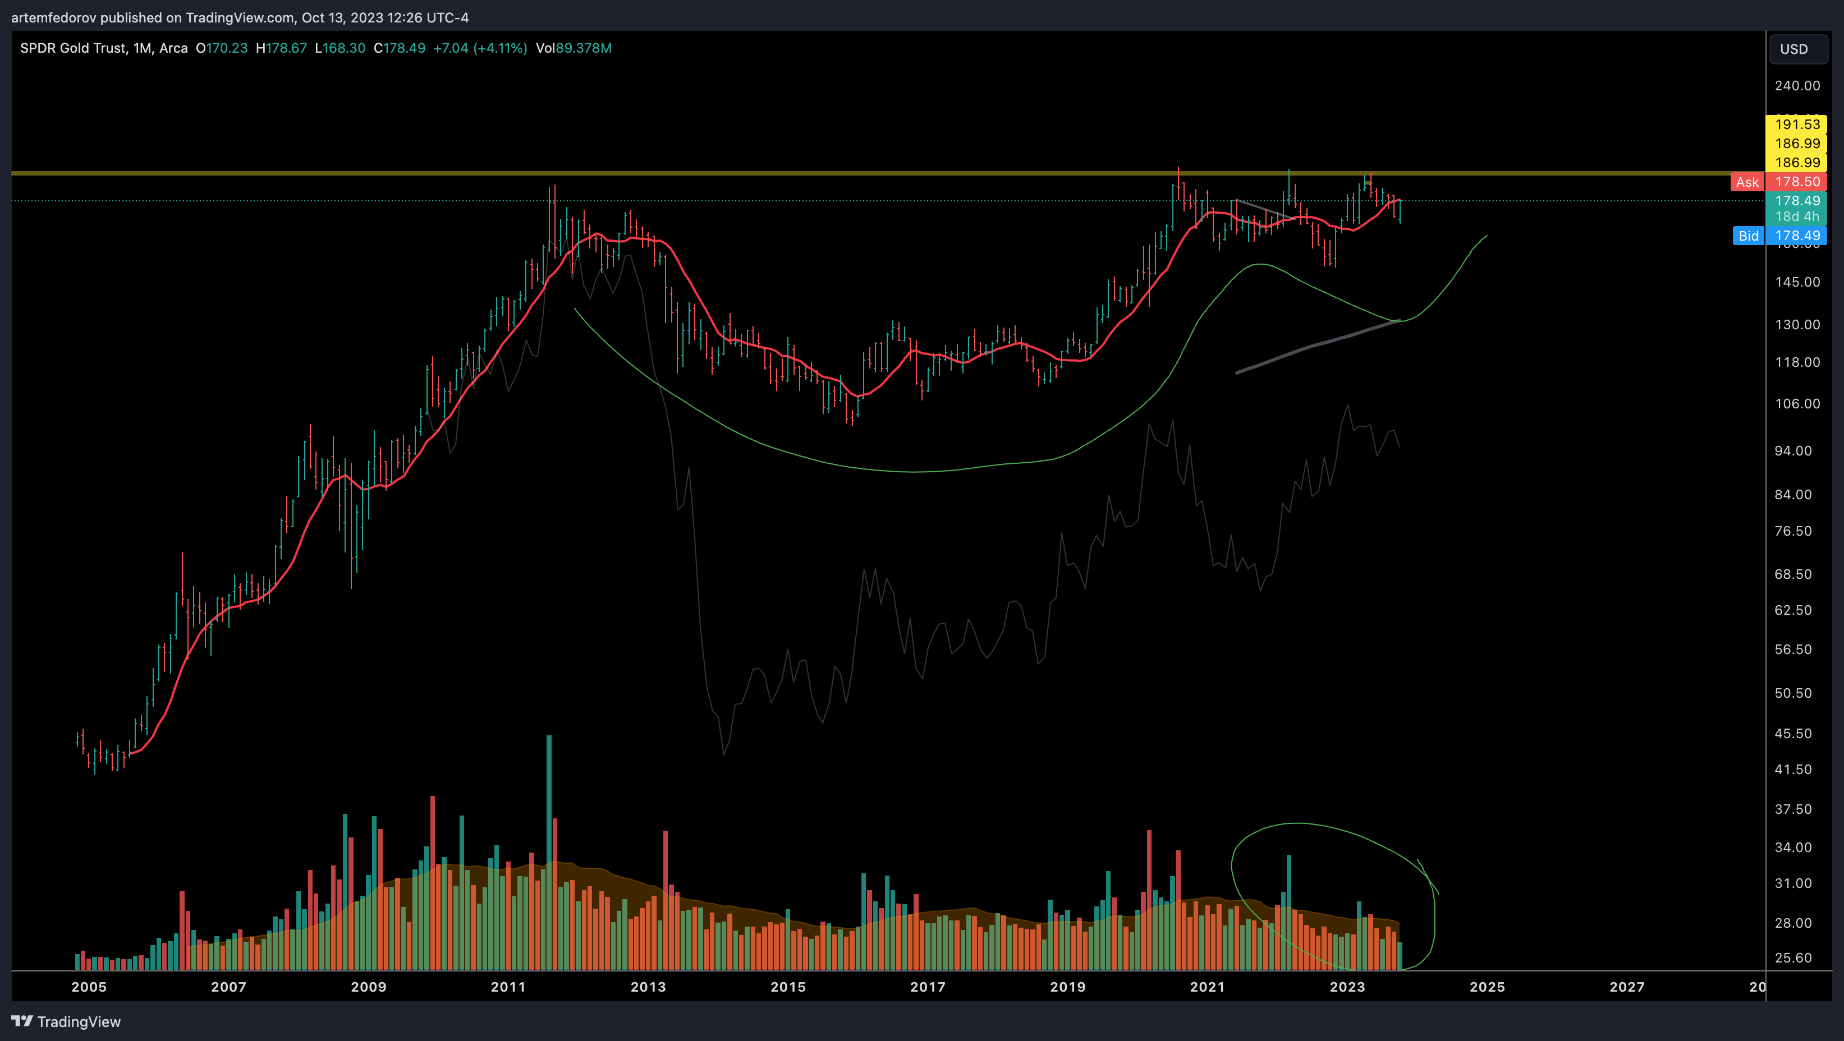This screenshot has width=1844, height=1041.
Task: Click the 2009 year label on time axis
Action: point(369,987)
